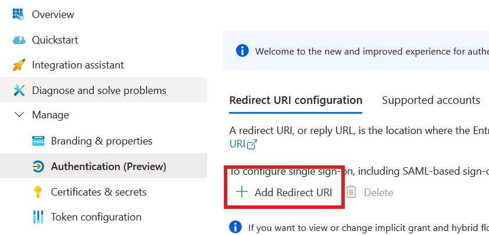
Task: Click the Diagnose and solve problems wrench icon
Action: pyautogui.click(x=19, y=91)
